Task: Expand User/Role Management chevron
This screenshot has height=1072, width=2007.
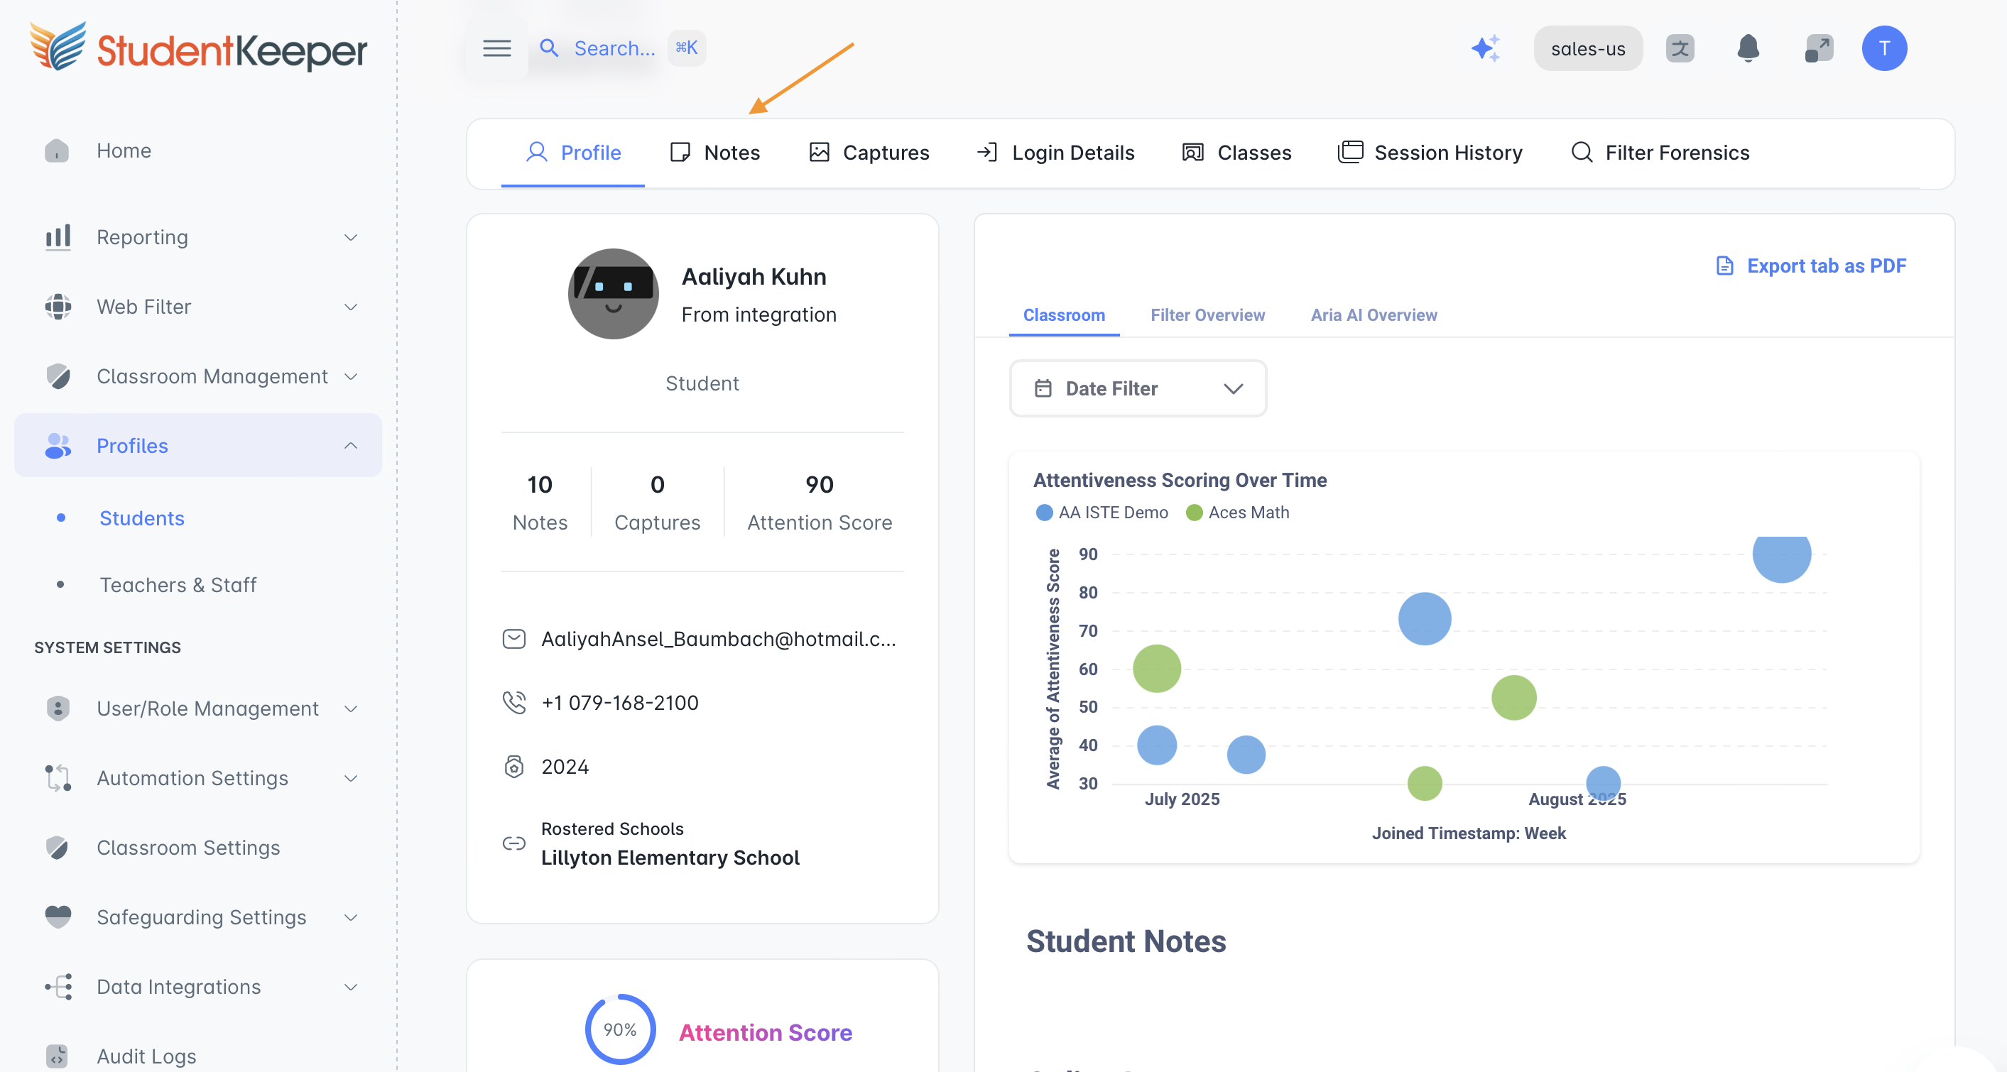Action: click(x=351, y=709)
